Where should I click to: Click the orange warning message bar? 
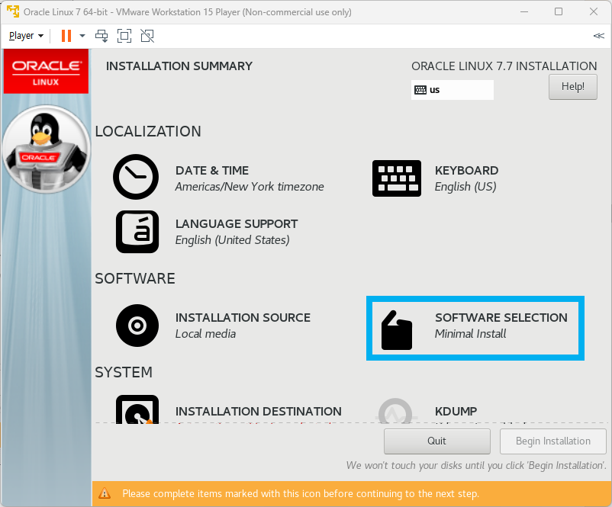352,493
